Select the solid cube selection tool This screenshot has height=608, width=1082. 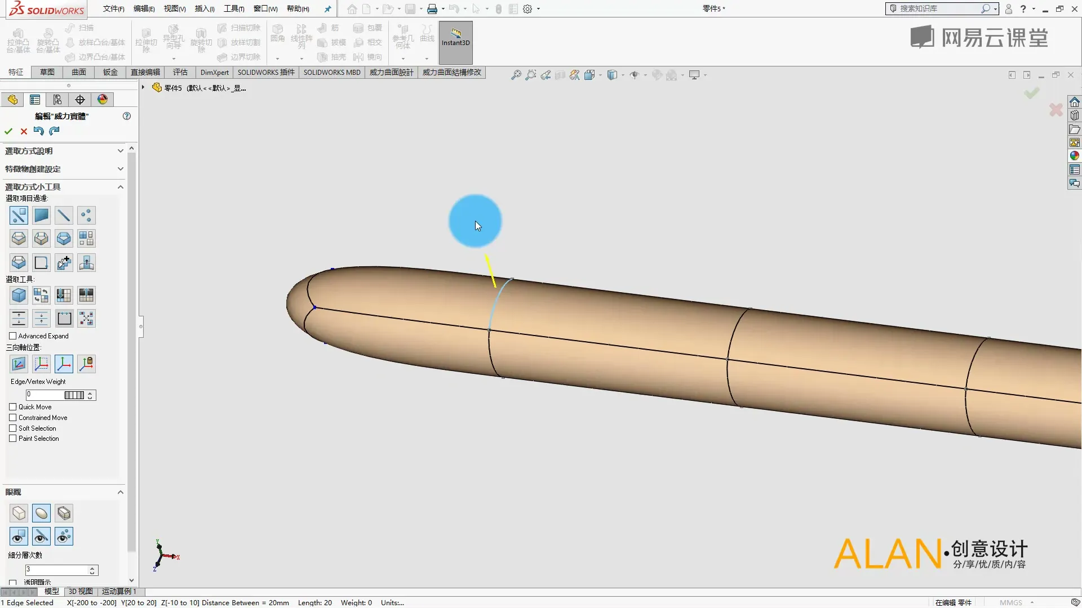19,295
